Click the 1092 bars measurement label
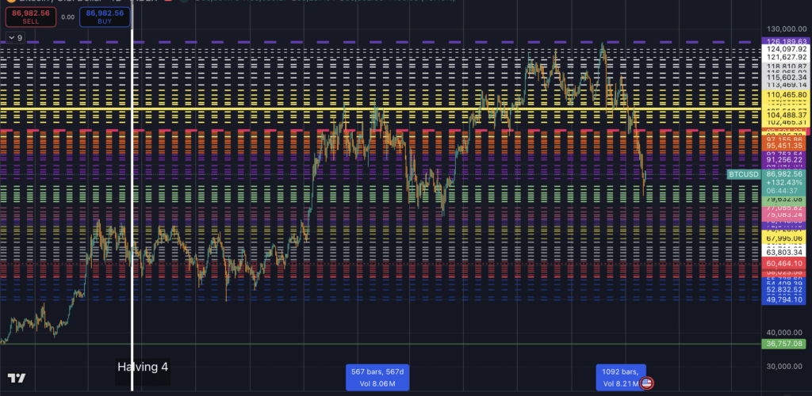This screenshot has height=396, width=812. coord(620,377)
